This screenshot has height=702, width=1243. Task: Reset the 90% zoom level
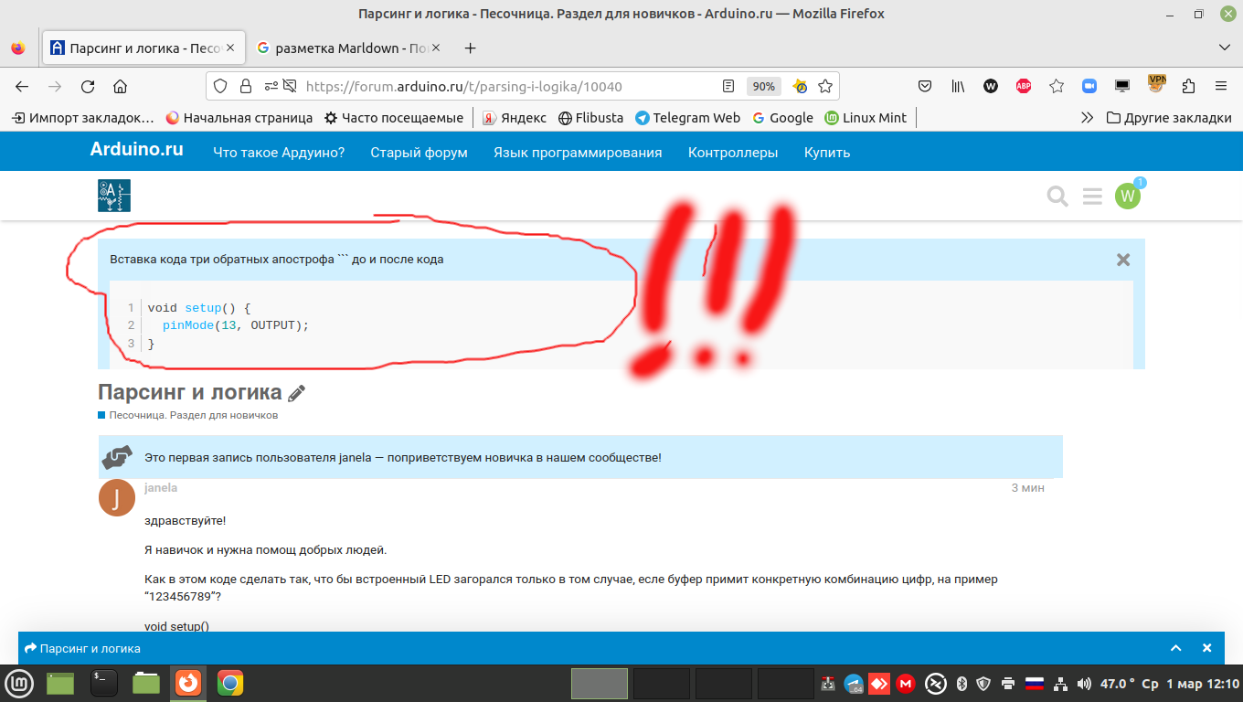763,86
